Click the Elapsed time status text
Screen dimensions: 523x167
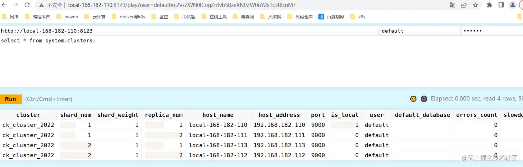point(477,99)
